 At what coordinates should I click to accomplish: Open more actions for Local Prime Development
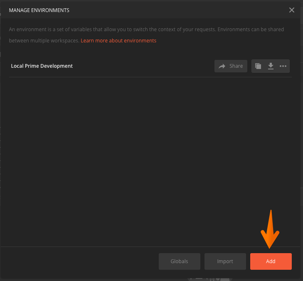click(283, 66)
